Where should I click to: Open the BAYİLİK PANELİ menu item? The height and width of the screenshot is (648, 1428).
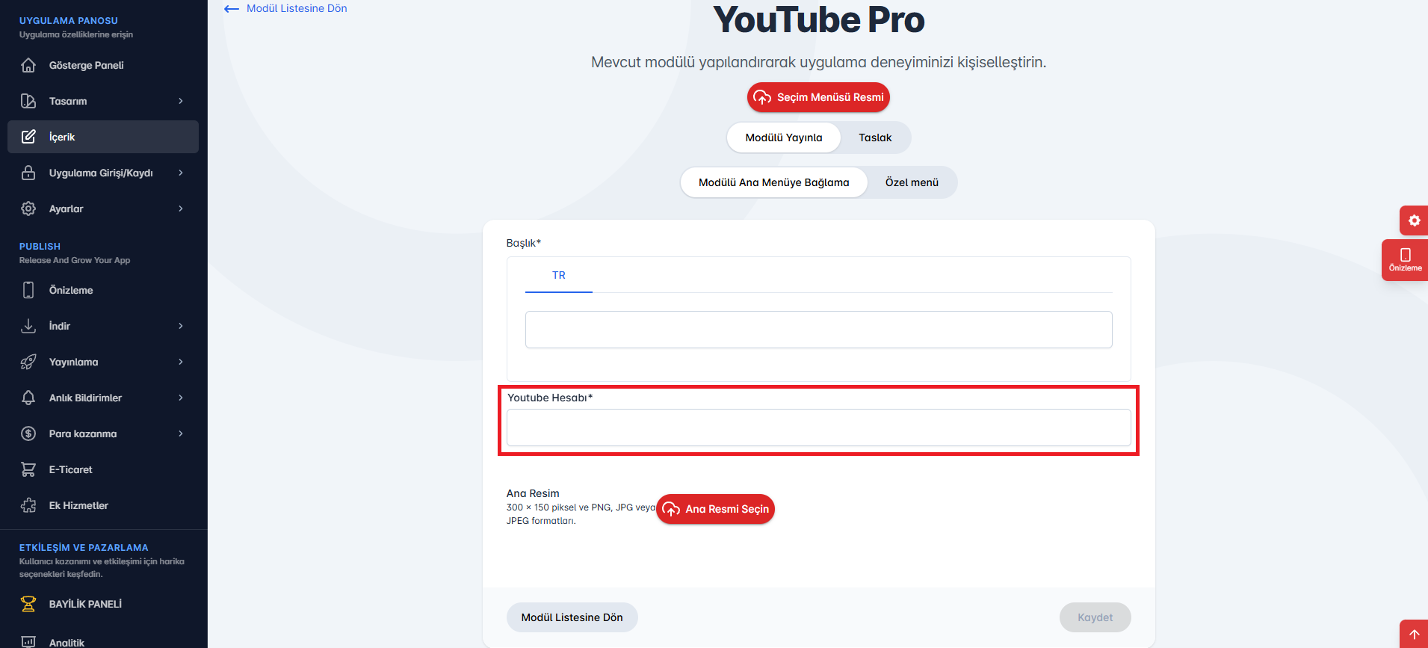(103, 604)
